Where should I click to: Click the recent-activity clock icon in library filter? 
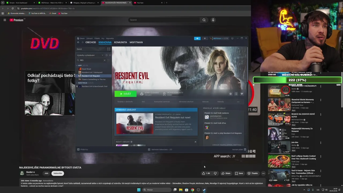click(106, 55)
